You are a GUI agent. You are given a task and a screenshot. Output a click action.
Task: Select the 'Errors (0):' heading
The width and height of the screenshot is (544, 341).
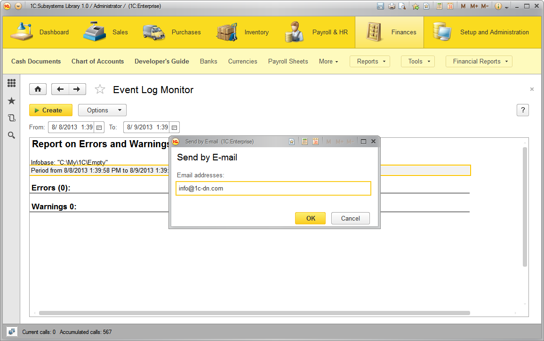coord(51,188)
